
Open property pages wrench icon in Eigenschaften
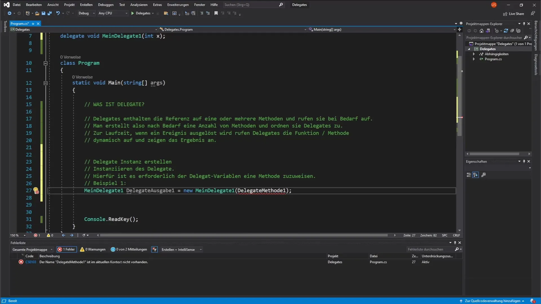484,175
